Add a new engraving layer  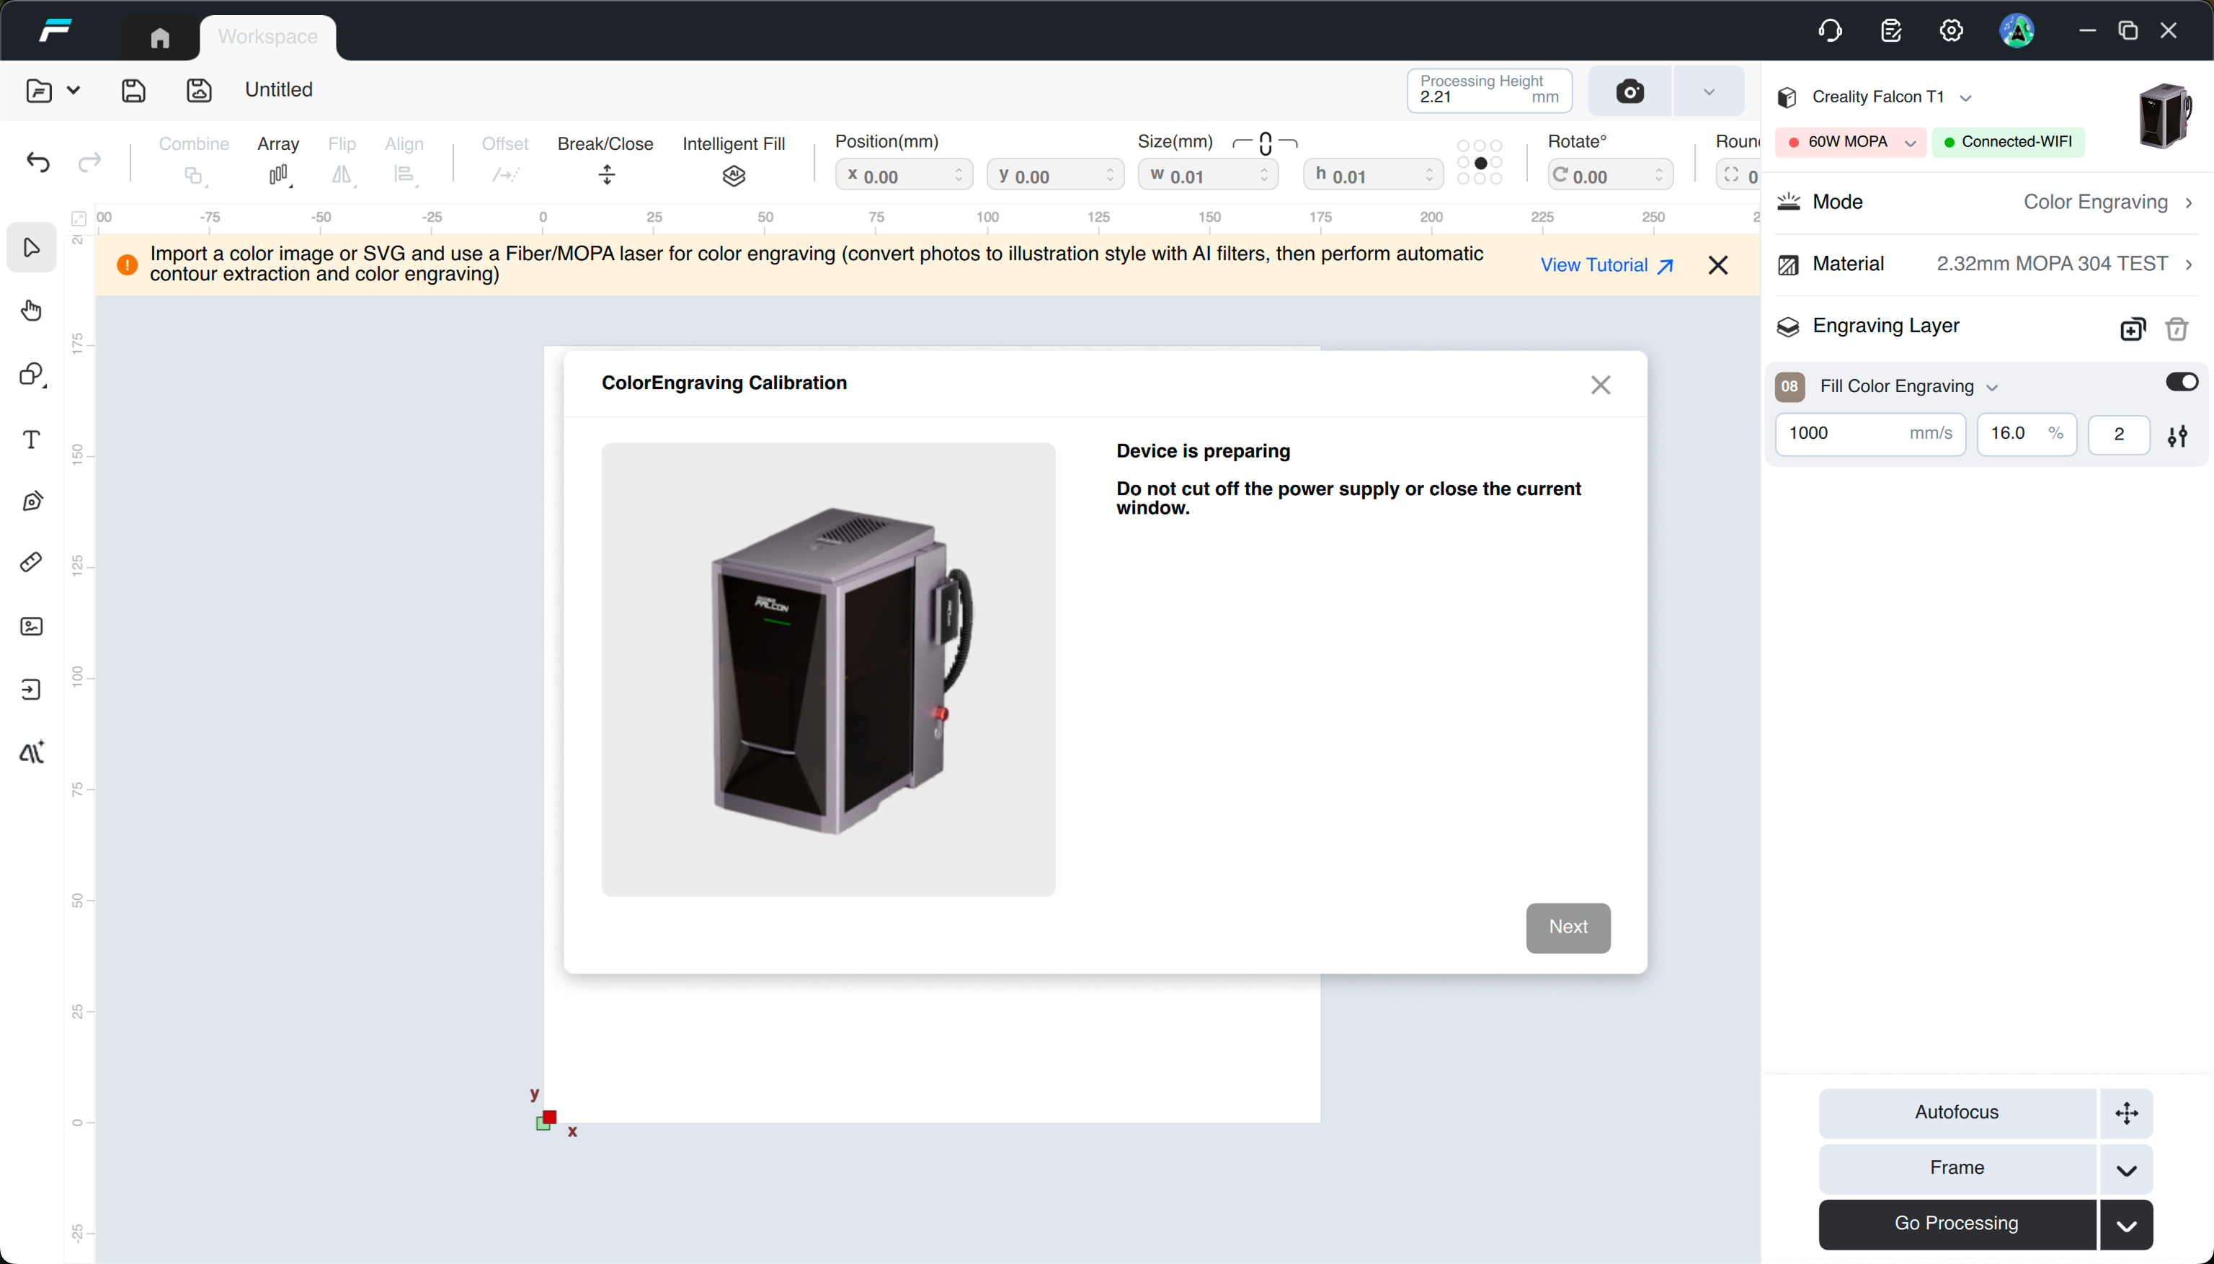[2133, 329]
